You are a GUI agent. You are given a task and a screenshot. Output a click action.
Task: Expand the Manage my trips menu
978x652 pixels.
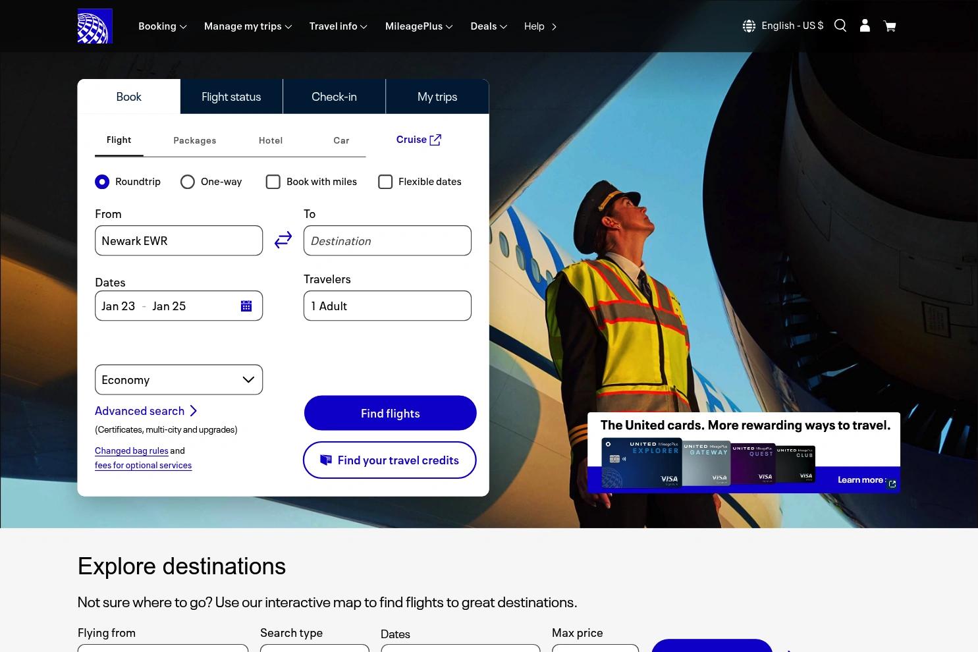(248, 26)
